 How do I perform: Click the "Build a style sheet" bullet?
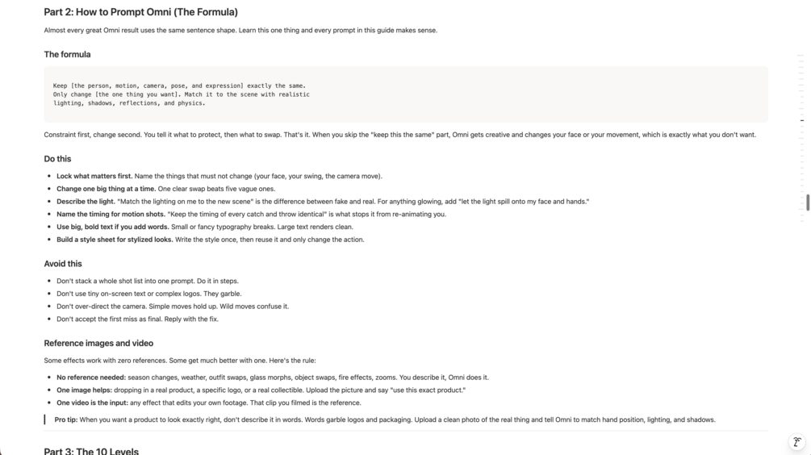[210, 240]
